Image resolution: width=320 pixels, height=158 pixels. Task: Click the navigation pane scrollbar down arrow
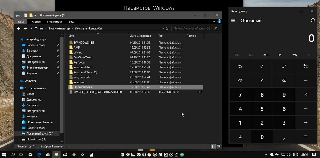tap(62, 141)
